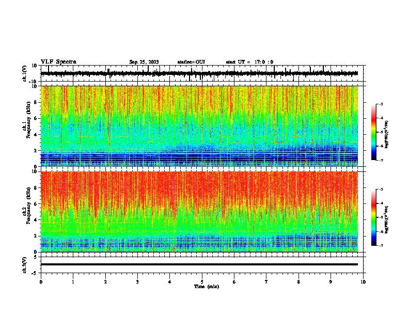Select the date text "Sep. 25, 2023"
The width and height of the screenshot is (409, 316).
pyautogui.click(x=144, y=62)
